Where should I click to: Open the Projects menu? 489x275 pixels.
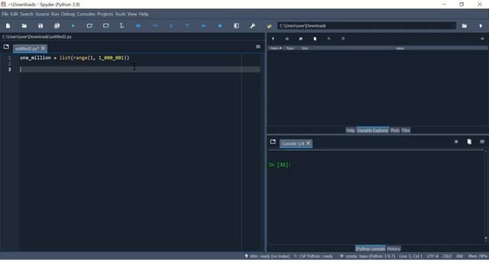(105, 14)
